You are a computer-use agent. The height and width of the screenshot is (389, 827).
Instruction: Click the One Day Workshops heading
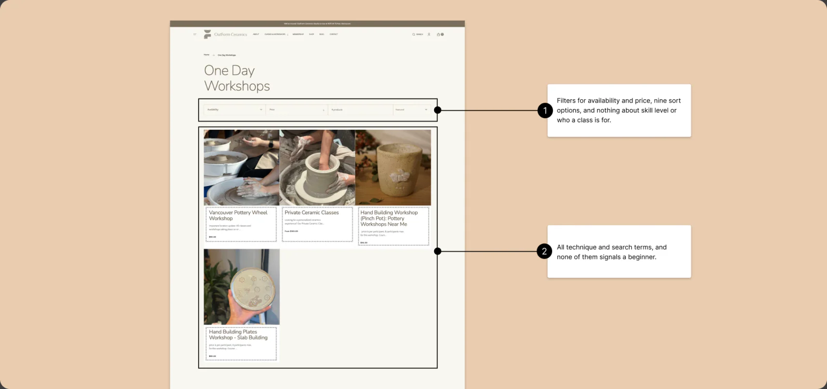pos(237,78)
